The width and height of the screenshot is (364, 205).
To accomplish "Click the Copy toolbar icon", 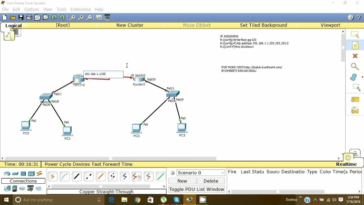I will [38, 17].
